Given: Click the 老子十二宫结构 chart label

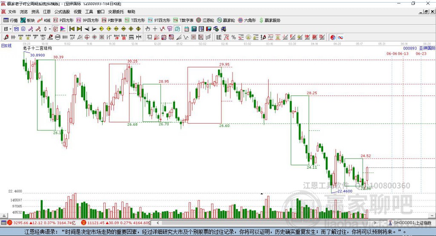Looking at the screenshot, I should (x=37, y=48).
